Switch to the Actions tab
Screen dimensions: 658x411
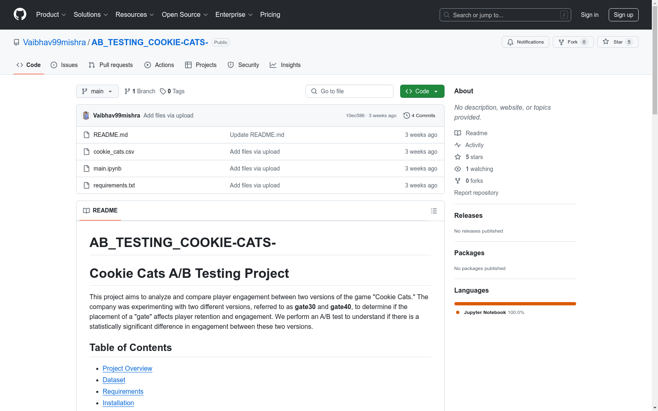pos(159,65)
